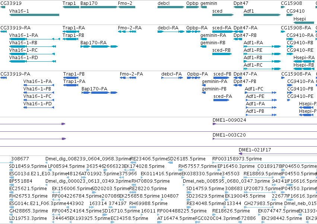This screenshot has width=317, height=224.
Task: Click transcript sced-RA
Action: coord(223,32)
